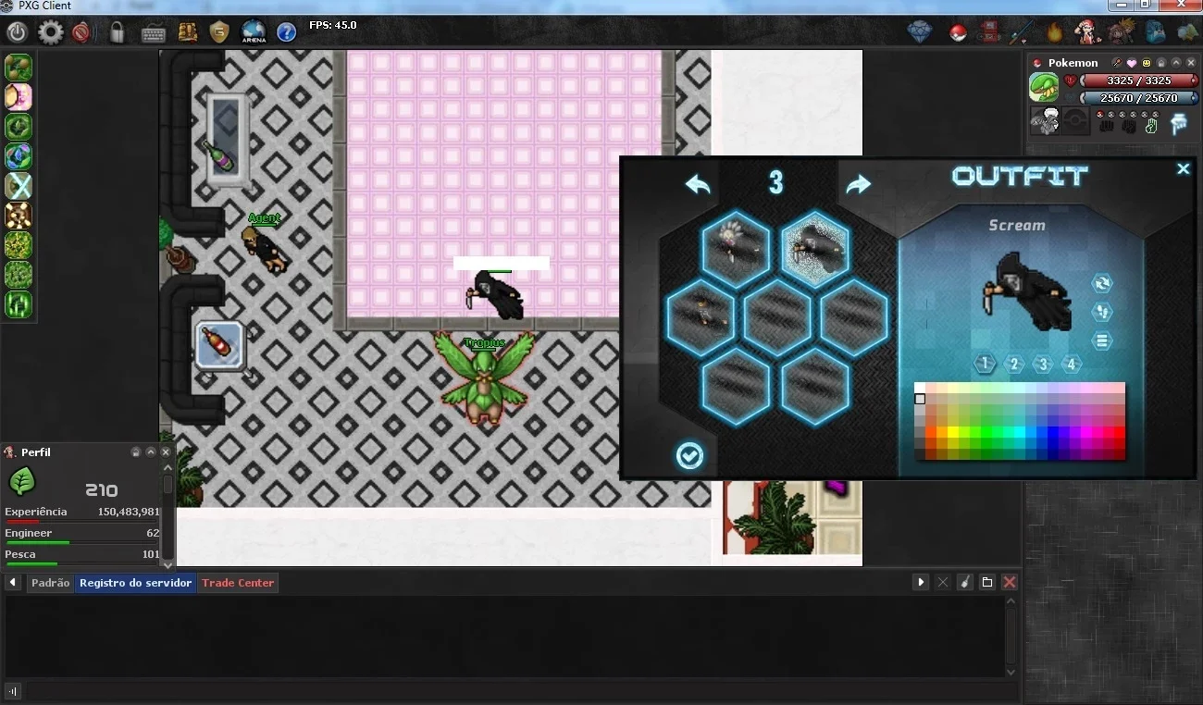Click the rotate outfit icon
This screenshot has height=705, width=1203.
pos(1101,283)
